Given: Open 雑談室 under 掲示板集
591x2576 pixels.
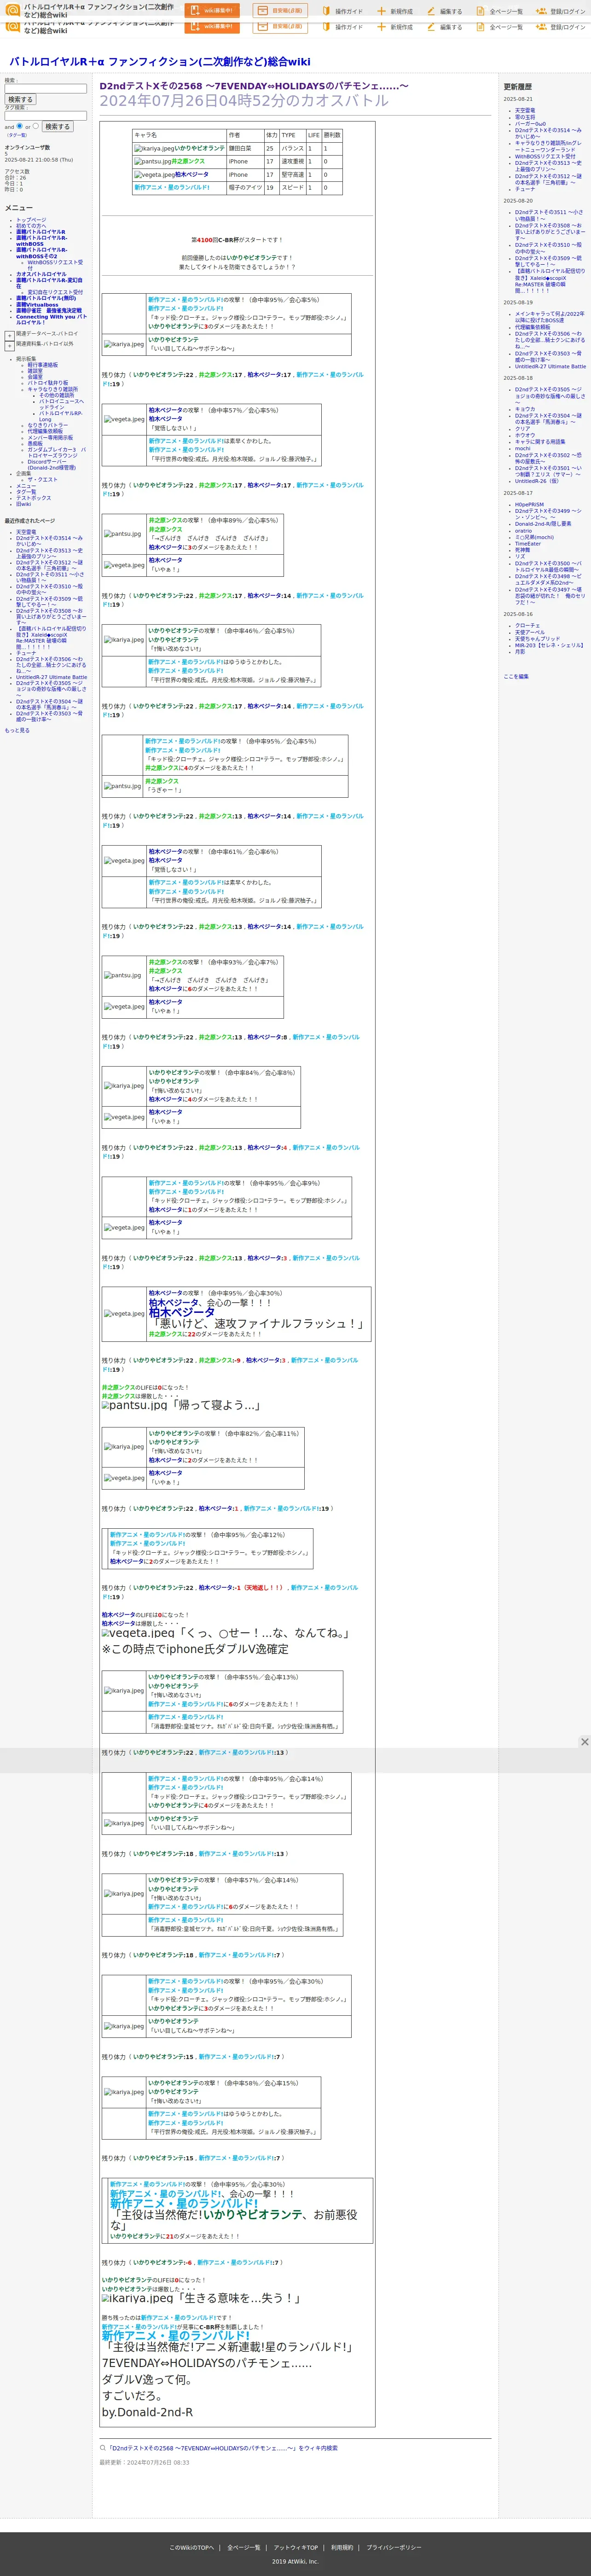Looking at the screenshot, I should pos(35,371).
